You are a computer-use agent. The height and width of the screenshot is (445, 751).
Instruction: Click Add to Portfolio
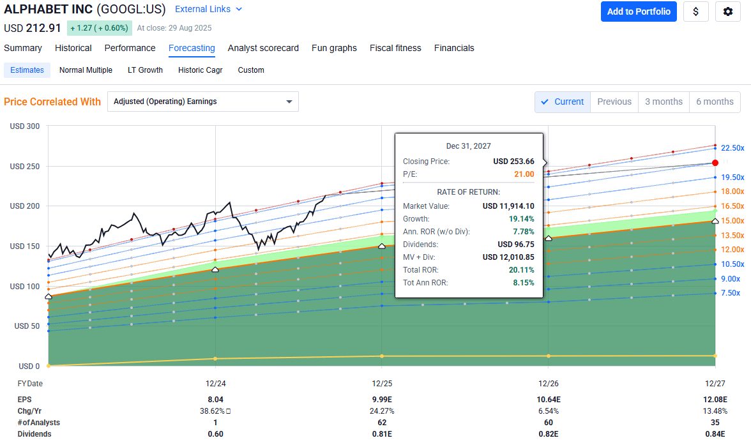coord(639,11)
